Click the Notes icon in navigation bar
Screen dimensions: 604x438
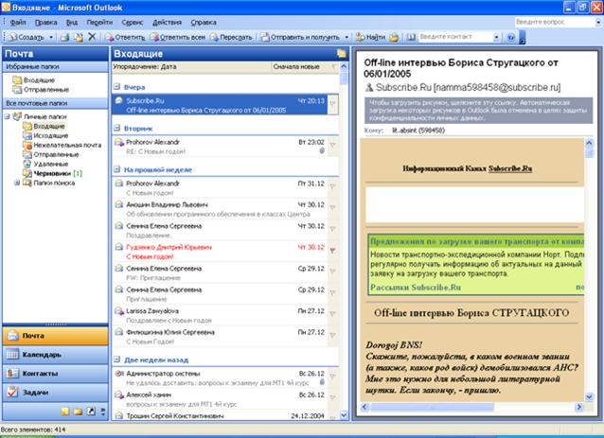point(65,412)
